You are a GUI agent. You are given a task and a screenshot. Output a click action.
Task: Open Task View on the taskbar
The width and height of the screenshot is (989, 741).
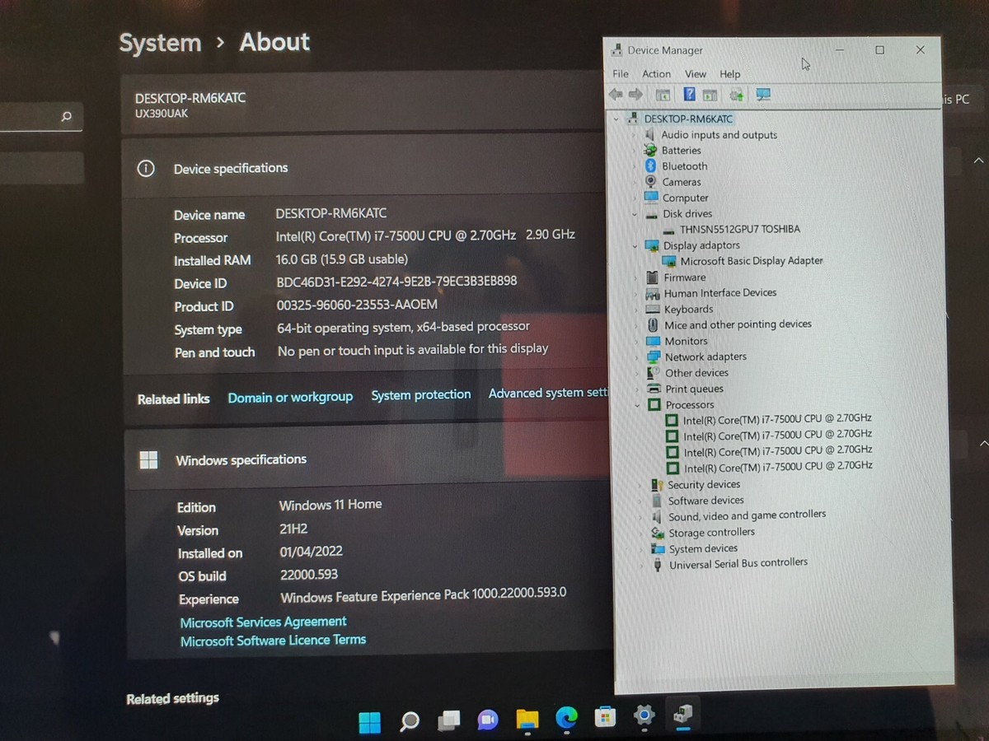pos(449,720)
